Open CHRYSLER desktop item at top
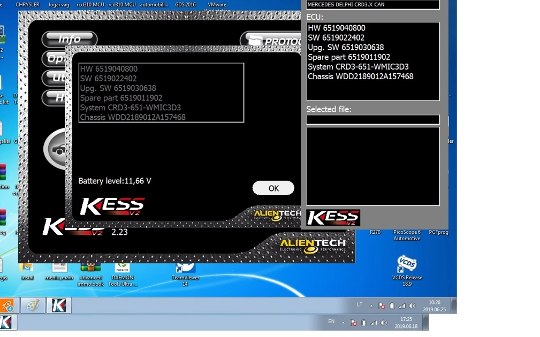 [27, 4]
